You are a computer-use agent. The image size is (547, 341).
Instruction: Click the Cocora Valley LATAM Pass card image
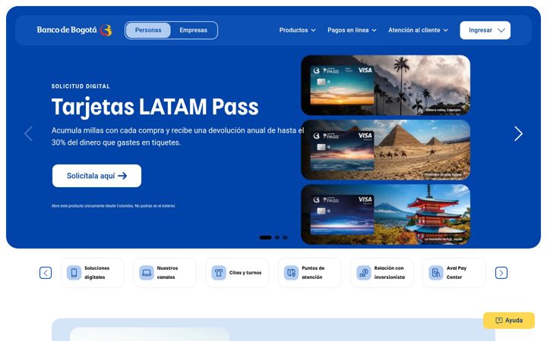385,85
